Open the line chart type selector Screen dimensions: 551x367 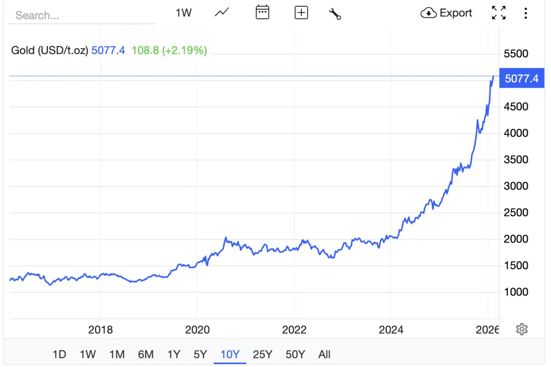tap(222, 13)
